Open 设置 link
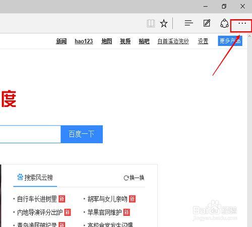This screenshot has width=252, height=227. pos(203,41)
